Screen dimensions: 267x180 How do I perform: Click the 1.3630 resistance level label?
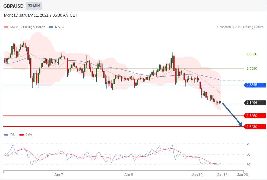click(x=252, y=54)
